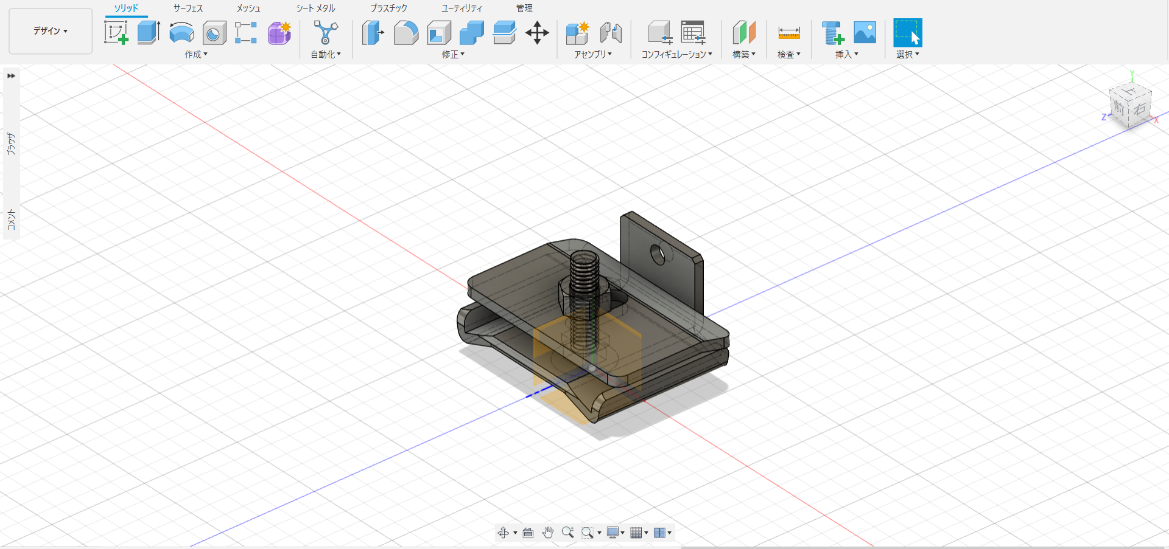The width and height of the screenshot is (1169, 549).
Task: Select the Hole tool
Action: pos(214,33)
